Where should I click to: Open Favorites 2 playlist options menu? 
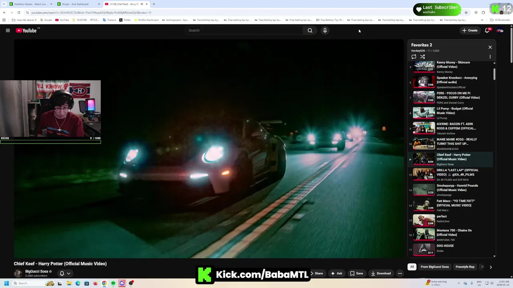(x=490, y=57)
